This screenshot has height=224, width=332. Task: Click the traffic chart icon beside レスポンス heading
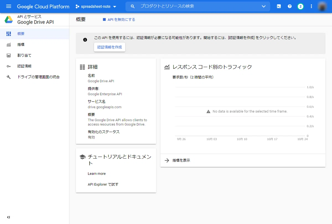[167, 67]
